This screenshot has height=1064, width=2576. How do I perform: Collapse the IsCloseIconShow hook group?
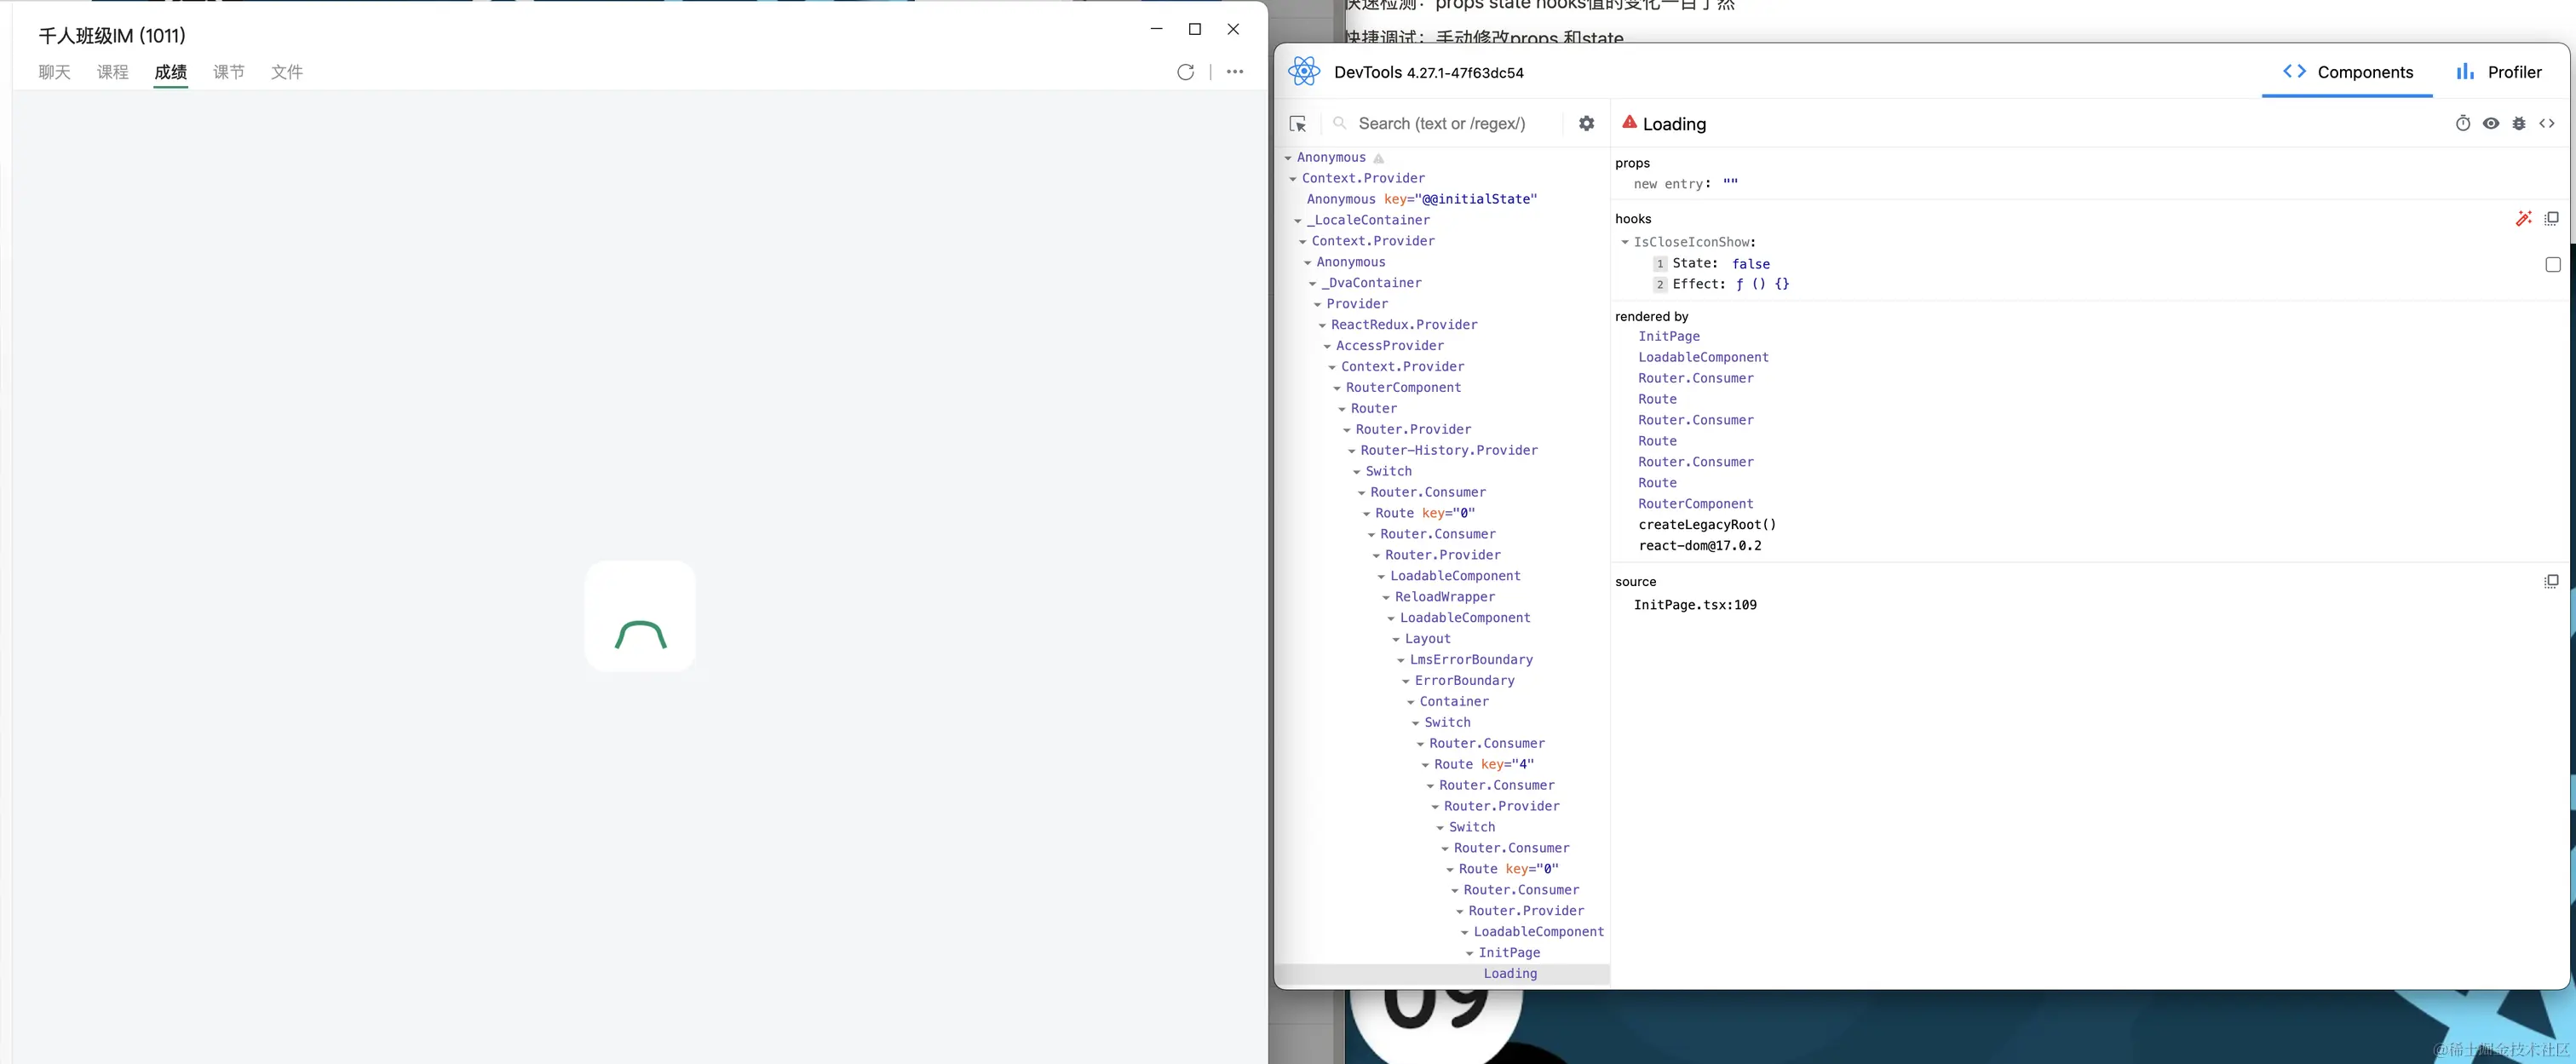tap(1625, 242)
